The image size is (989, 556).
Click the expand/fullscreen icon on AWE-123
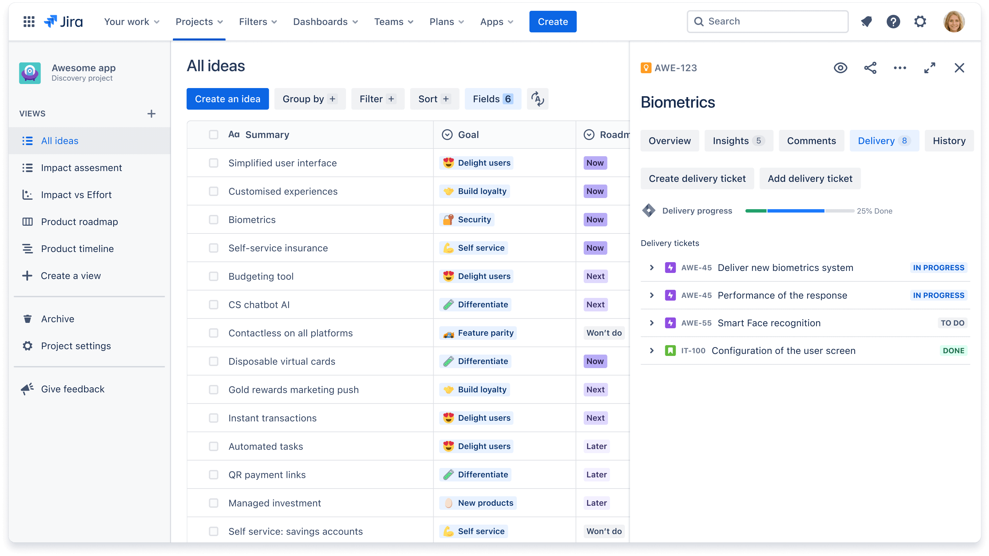pyautogui.click(x=930, y=68)
